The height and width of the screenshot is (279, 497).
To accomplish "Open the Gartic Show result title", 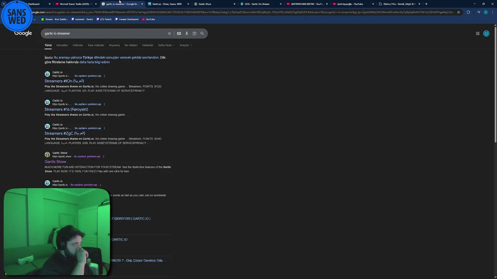I will point(56,162).
